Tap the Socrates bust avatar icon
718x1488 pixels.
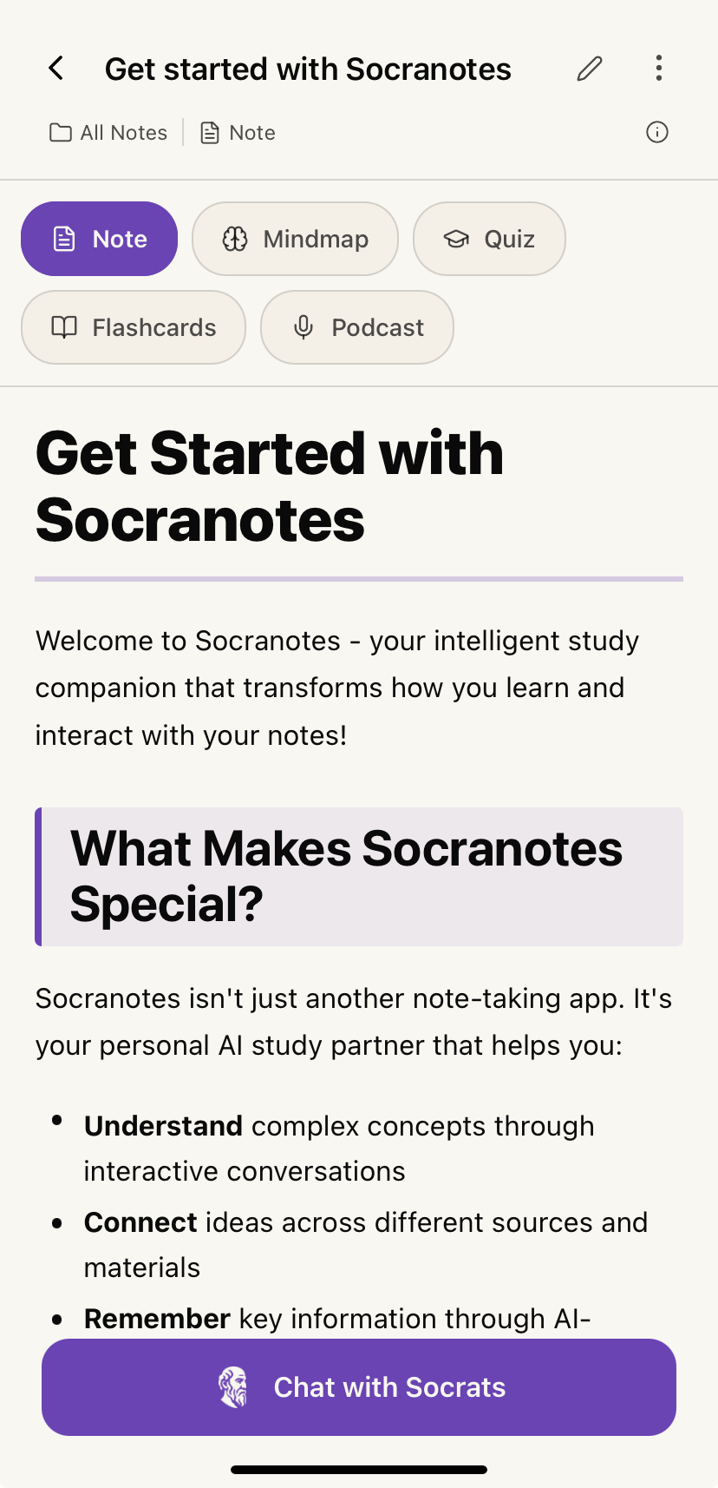[x=233, y=1386]
